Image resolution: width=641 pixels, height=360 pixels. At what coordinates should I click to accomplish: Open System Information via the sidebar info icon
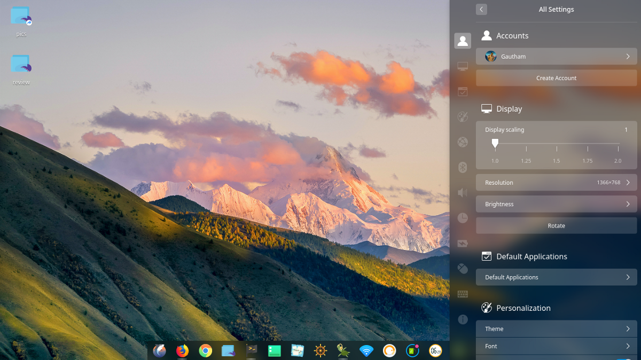[463, 319]
